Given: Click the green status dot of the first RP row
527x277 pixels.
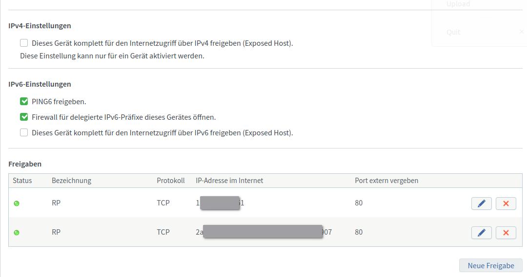Looking at the screenshot, I should point(17,203).
